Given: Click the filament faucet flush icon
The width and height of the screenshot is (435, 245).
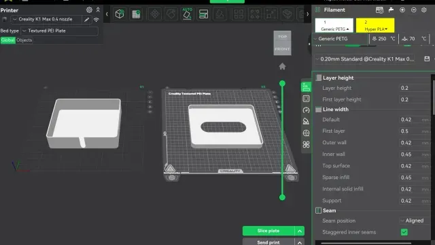Looking at the screenshot, I should pyautogui.click(x=391, y=10).
